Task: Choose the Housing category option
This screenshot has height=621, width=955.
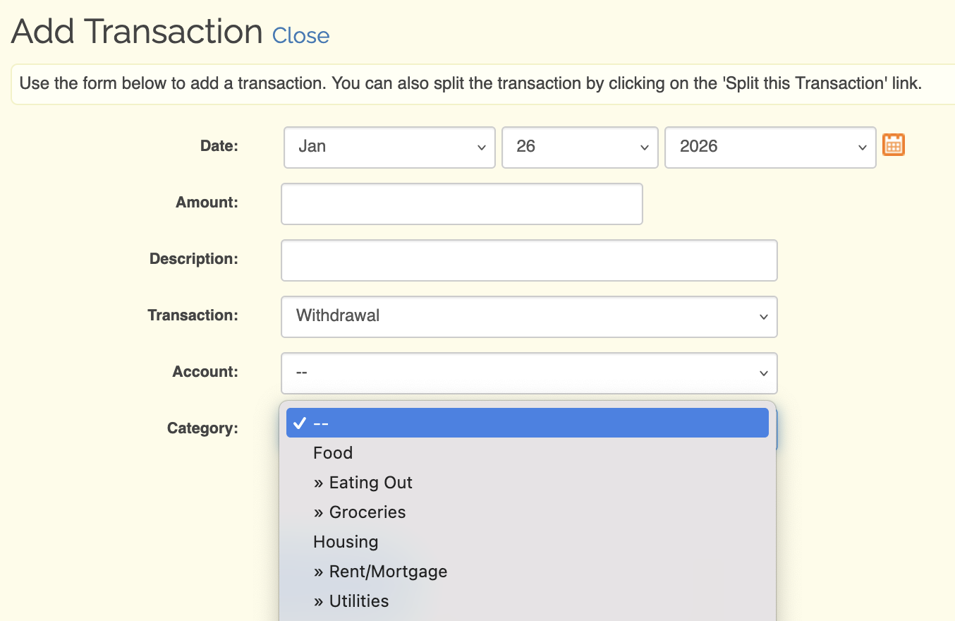Action: tap(346, 542)
